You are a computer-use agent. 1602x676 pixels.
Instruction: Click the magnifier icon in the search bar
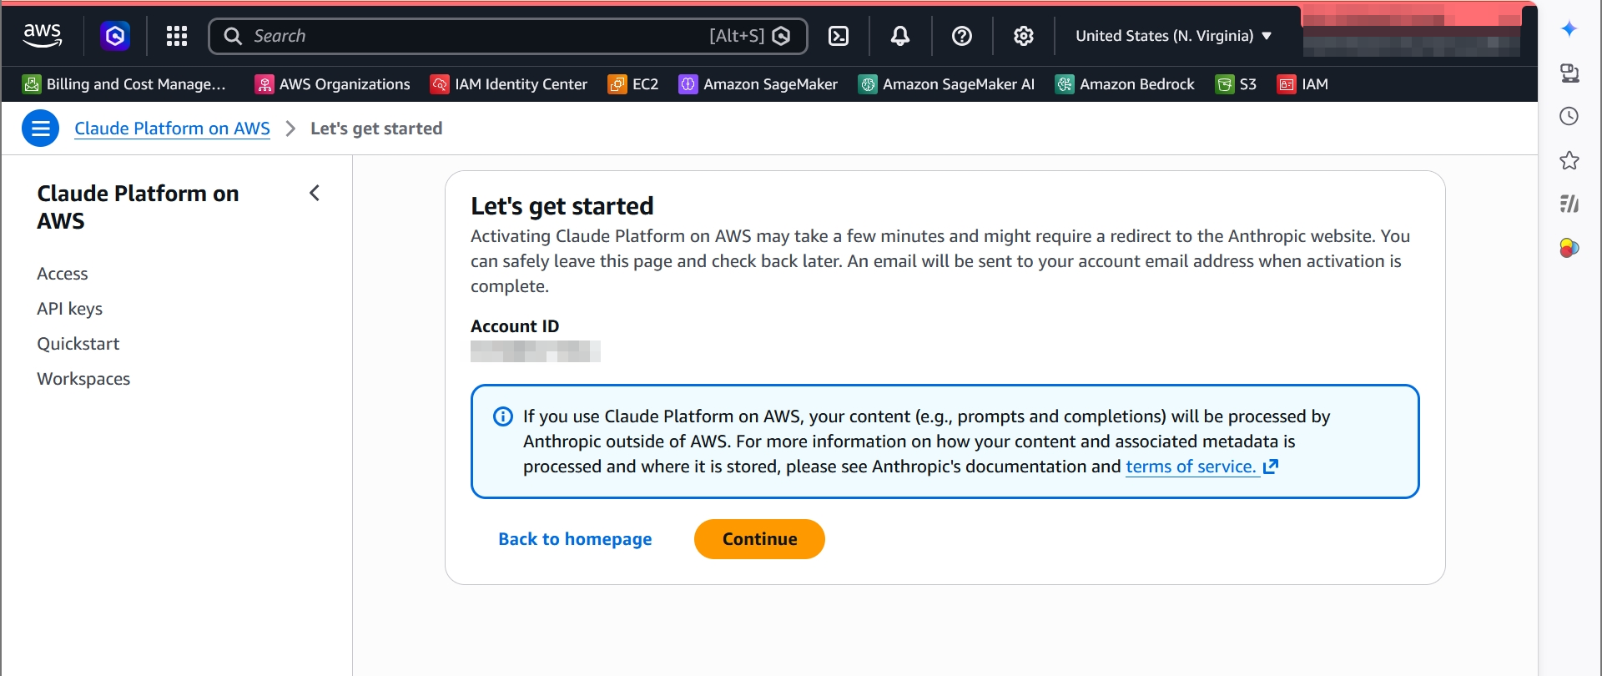coord(233,36)
